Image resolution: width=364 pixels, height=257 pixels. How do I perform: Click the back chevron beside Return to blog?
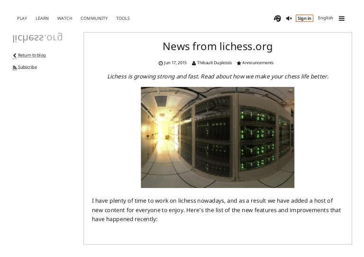pyautogui.click(x=15, y=56)
